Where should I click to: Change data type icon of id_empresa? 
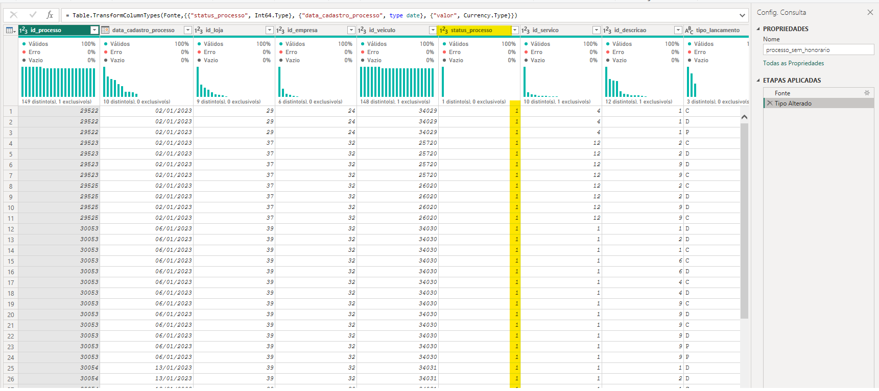[x=280, y=30]
